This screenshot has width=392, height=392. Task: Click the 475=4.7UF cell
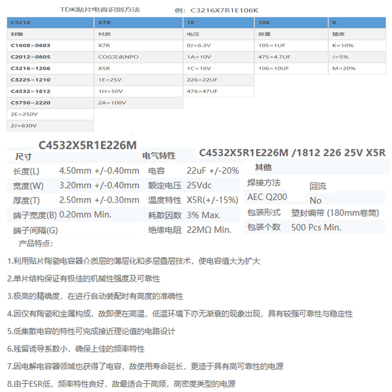tap(291, 57)
